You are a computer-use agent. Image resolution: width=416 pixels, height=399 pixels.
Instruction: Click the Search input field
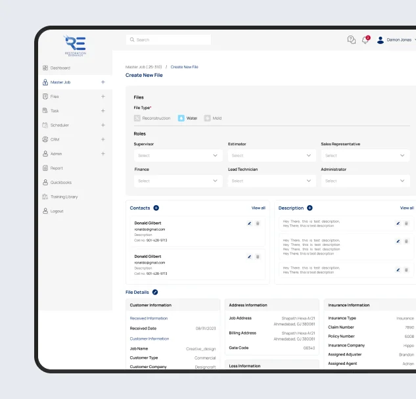pyautogui.click(x=168, y=40)
